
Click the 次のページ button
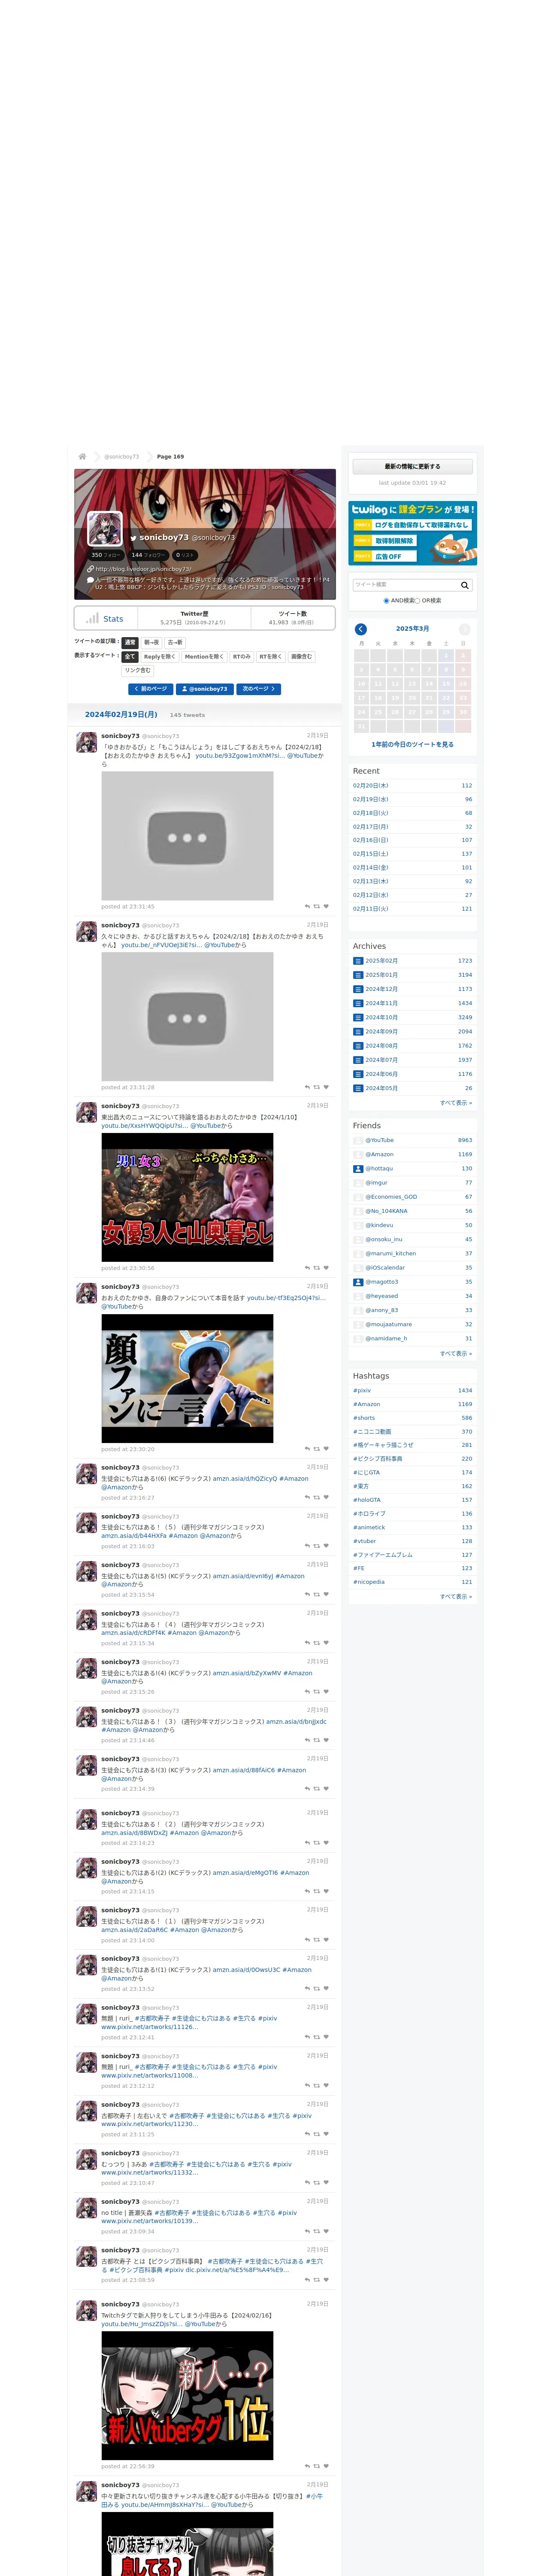[259, 689]
